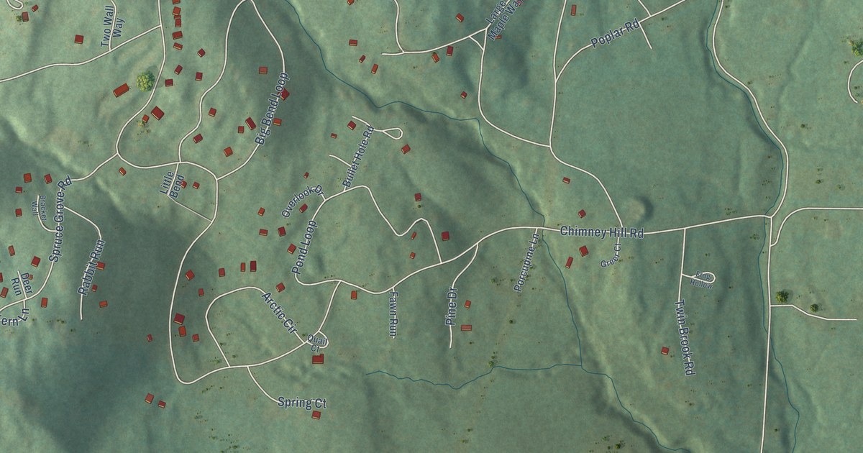Image resolution: width=863 pixels, height=453 pixels.
Task: Click the Two Wall Way label
Action: tap(112, 27)
